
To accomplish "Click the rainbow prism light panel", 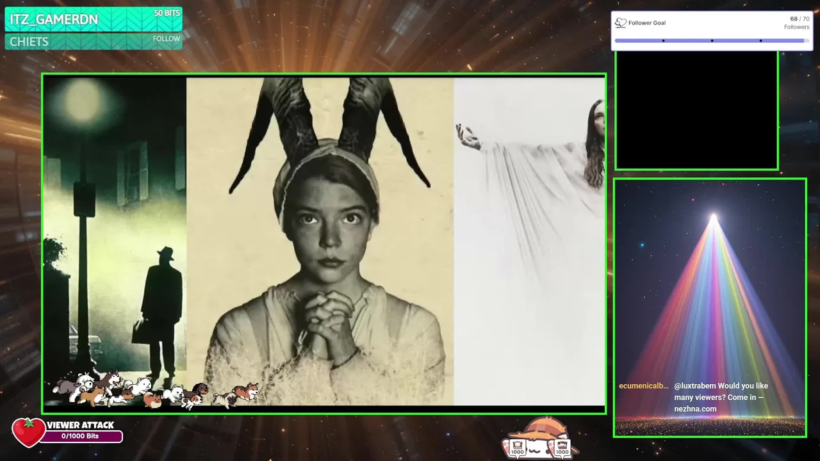I will [x=710, y=308].
